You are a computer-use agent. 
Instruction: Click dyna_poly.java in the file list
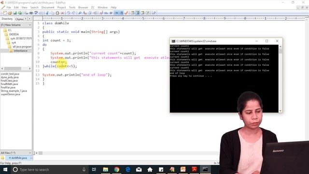tap(10, 77)
